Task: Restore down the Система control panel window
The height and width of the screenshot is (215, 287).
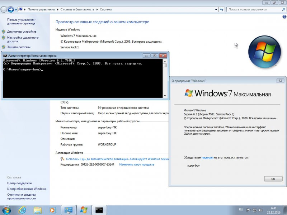Action: [x=274, y=3]
